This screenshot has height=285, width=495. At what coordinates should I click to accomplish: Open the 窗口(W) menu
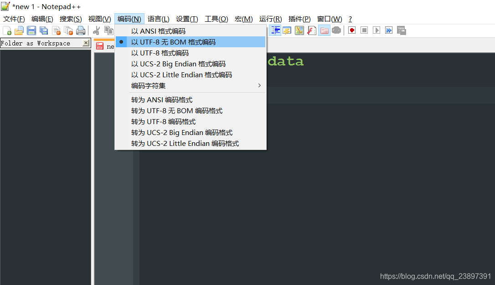click(330, 19)
